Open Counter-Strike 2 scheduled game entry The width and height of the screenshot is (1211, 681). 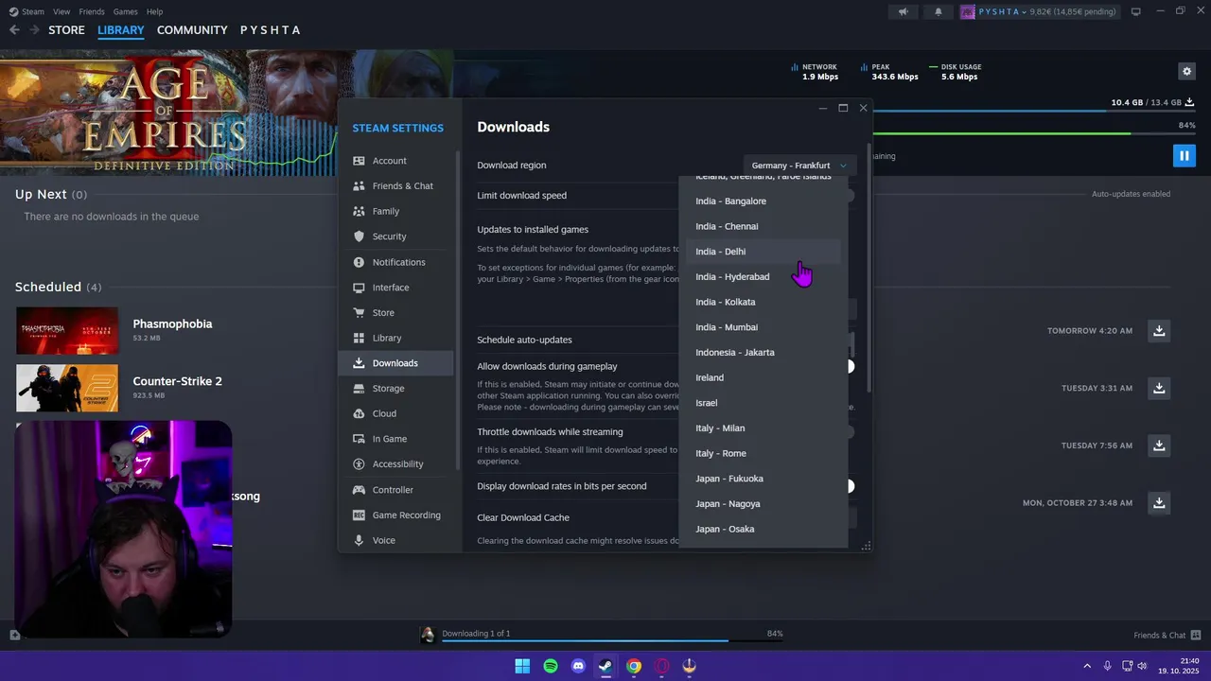[x=67, y=388]
